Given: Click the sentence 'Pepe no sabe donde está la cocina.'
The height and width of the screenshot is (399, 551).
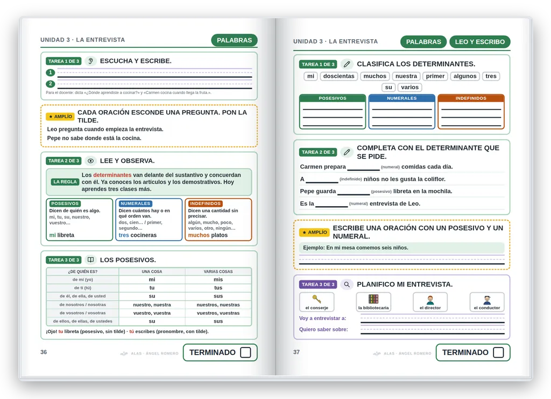Looking at the screenshot, I should pyautogui.click(x=94, y=138).
